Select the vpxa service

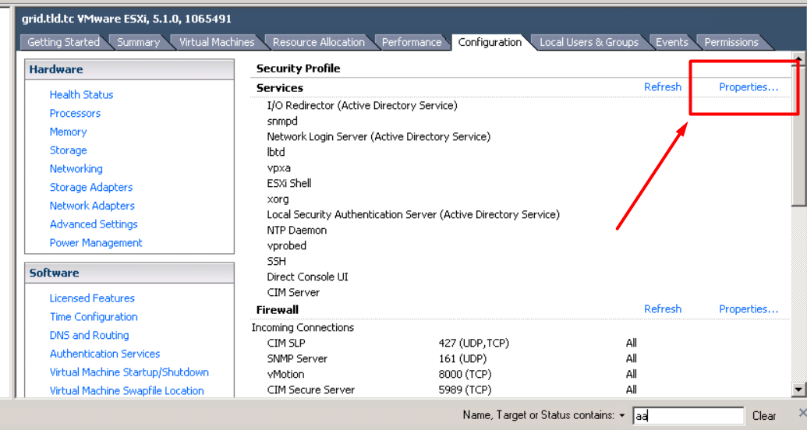tap(278, 168)
